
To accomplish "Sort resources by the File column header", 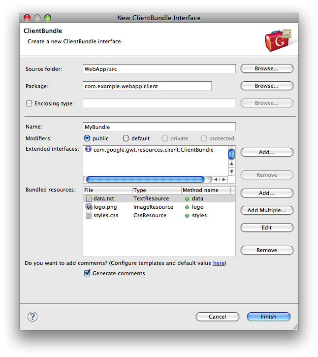I will click(x=107, y=190).
